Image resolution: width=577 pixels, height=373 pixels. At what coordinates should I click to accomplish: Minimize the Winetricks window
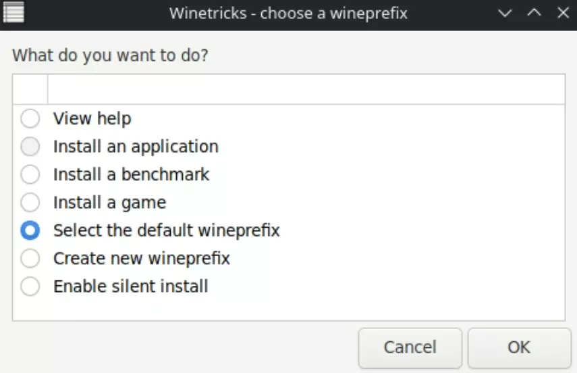504,13
